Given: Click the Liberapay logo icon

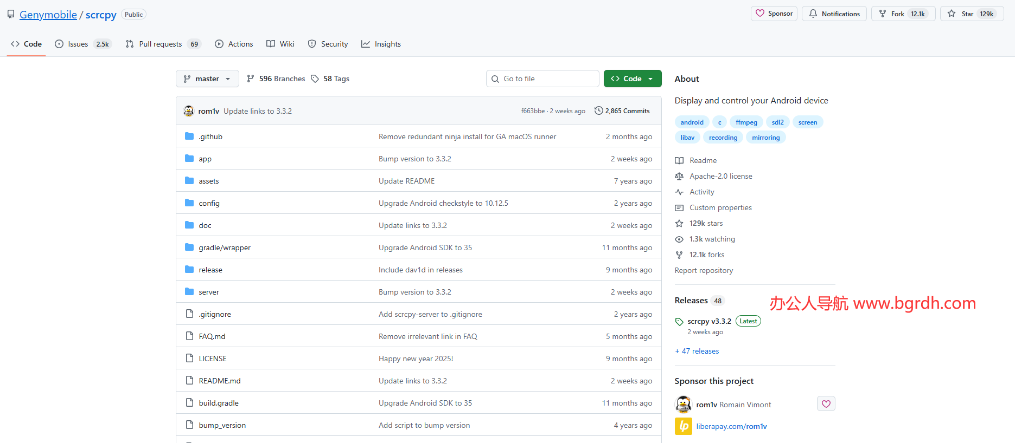Looking at the screenshot, I should (x=683, y=426).
